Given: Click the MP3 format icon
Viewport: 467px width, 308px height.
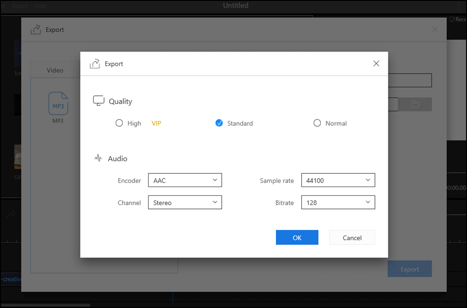Looking at the screenshot, I should click(x=58, y=104).
